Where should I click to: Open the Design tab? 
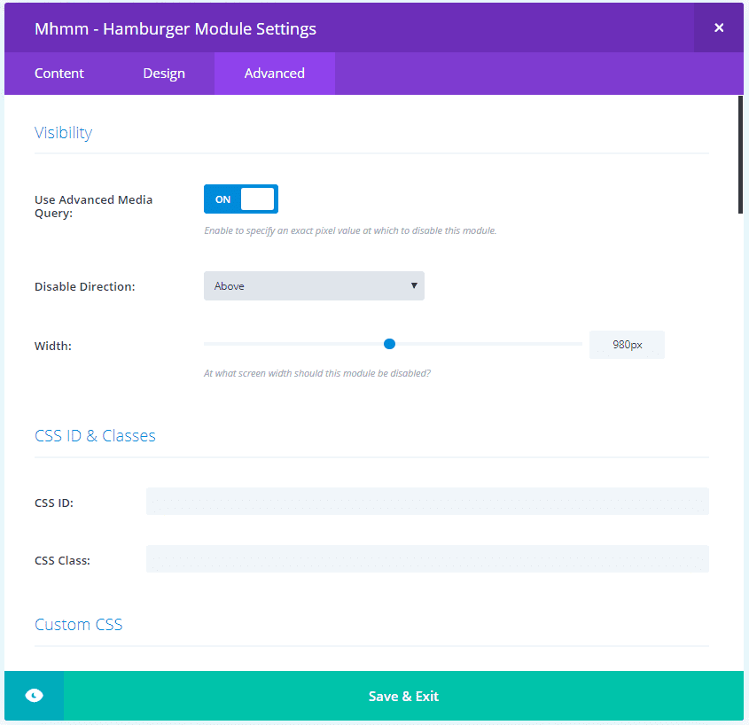[164, 73]
